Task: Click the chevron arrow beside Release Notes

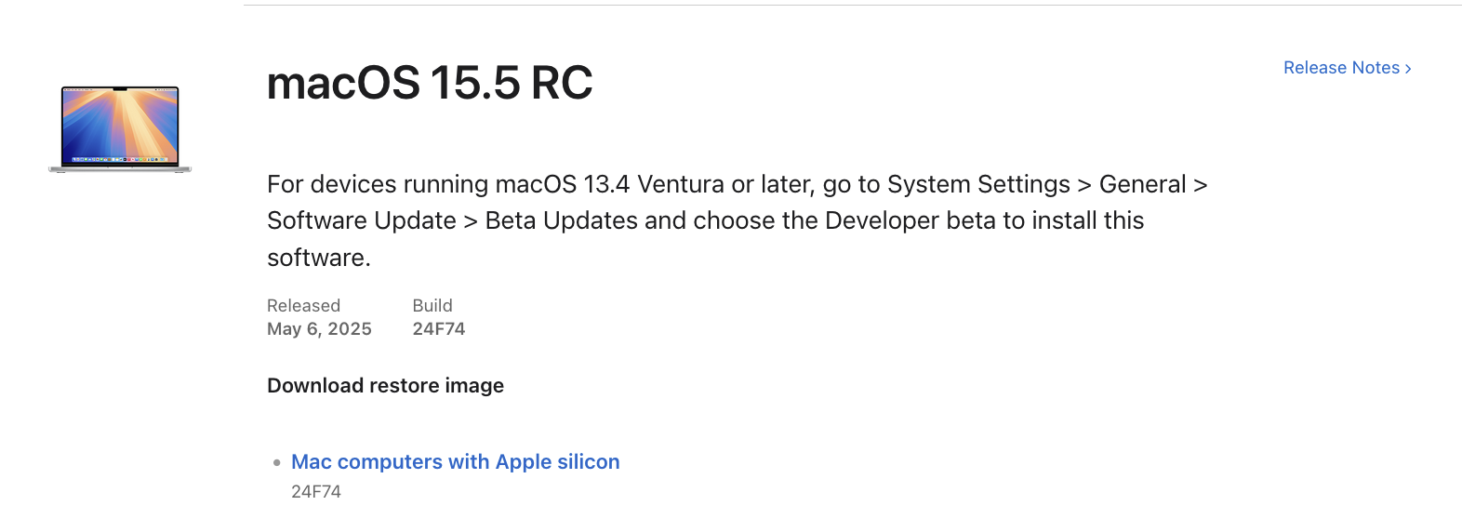Action: pos(1408,69)
